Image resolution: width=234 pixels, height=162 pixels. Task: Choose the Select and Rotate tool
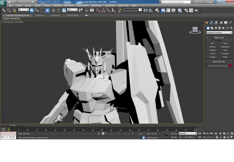pos(58,10)
